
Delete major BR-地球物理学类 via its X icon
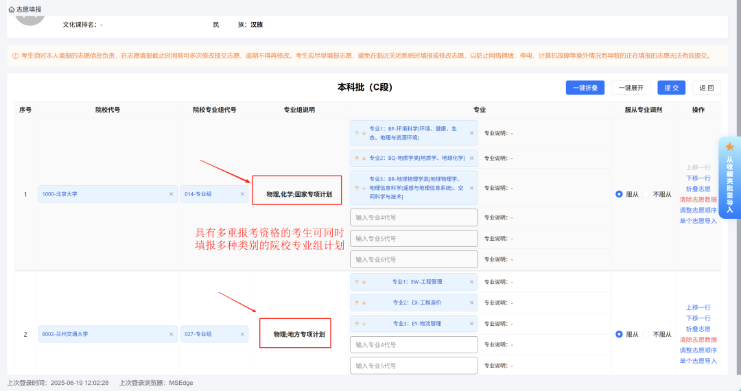(471, 188)
